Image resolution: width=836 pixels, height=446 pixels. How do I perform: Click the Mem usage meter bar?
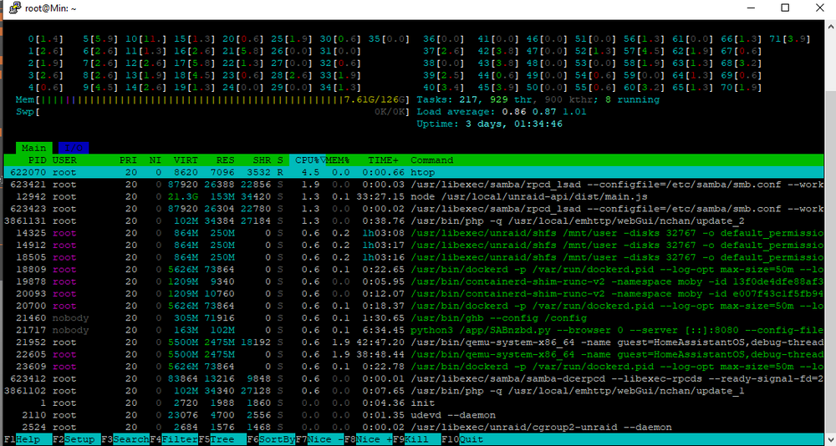pyautogui.click(x=212, y=99)
